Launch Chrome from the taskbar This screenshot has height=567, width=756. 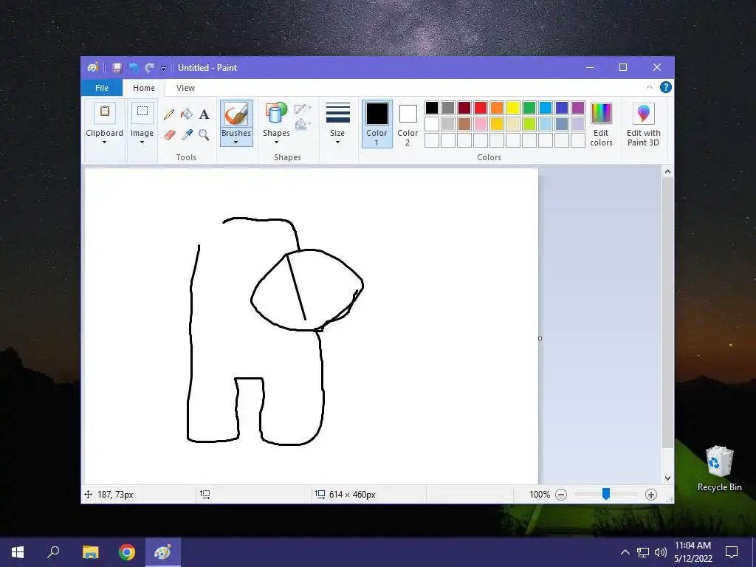coord(127,552)
